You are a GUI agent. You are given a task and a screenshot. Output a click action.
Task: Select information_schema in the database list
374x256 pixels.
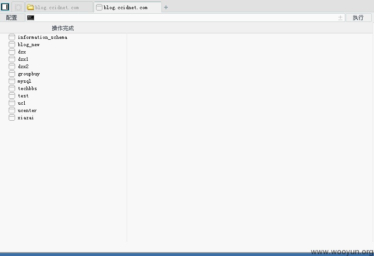(x=43, y=37)
